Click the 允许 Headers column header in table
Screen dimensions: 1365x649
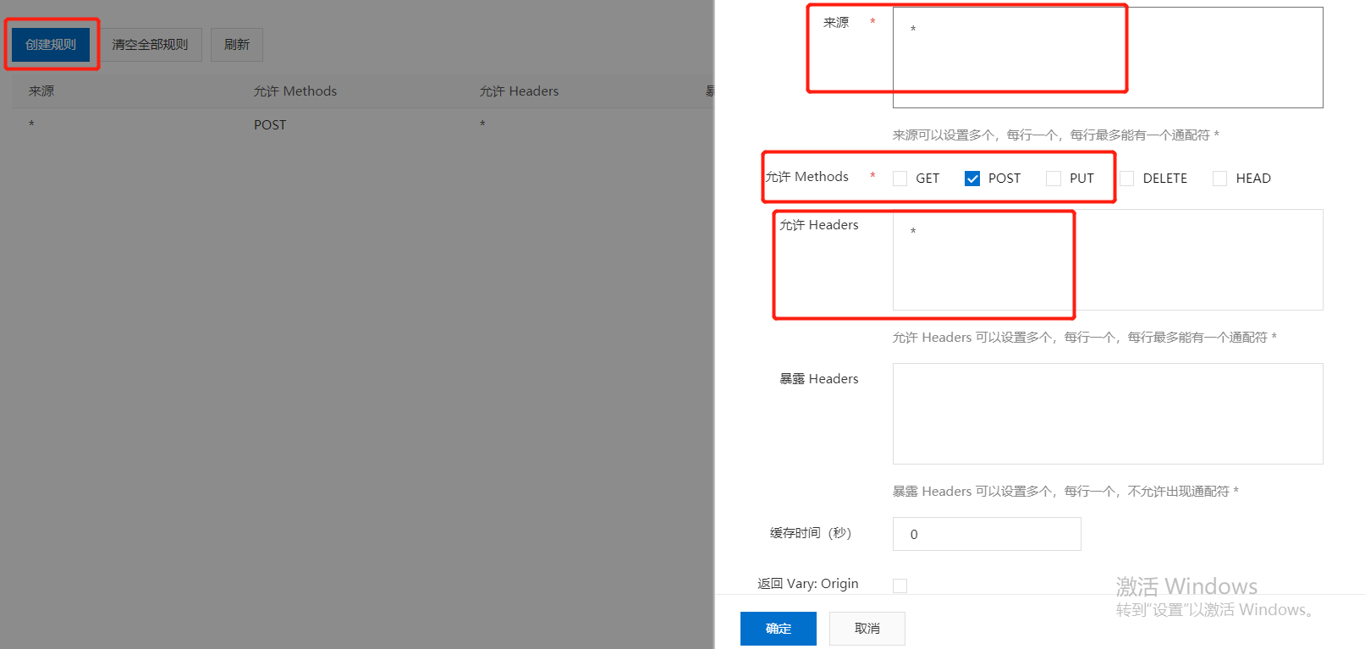(520, 91)
